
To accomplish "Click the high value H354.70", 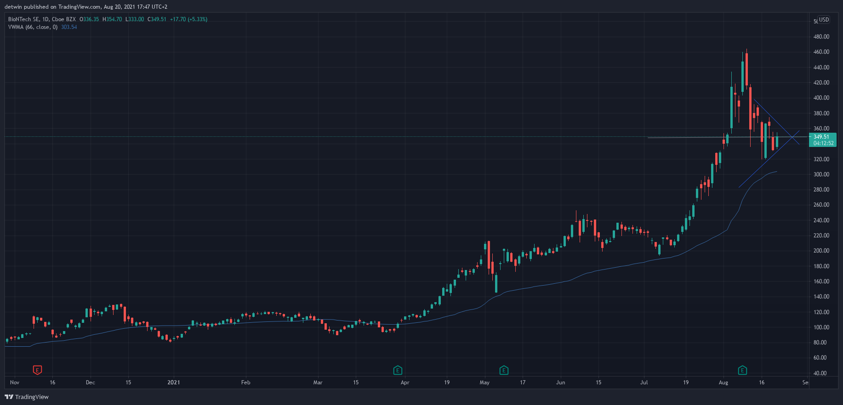I will click(x=112, y=19).
